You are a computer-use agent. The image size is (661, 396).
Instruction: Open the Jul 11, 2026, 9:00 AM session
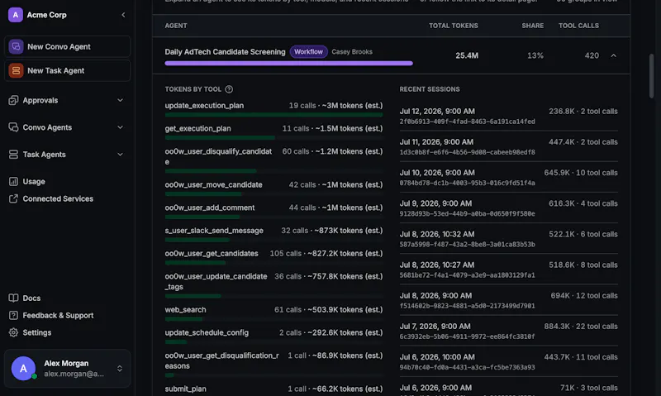(x=508, y=146)
